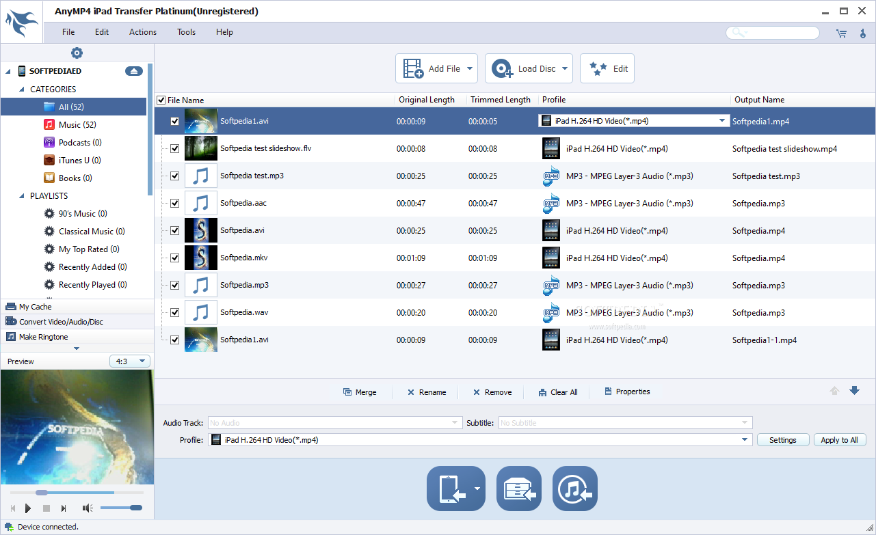The image size is (876, 535).
Task: Click the transfer to iTunes button
Action: (575, 489)
